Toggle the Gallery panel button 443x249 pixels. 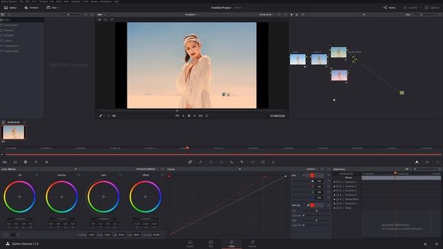point(10,8)
